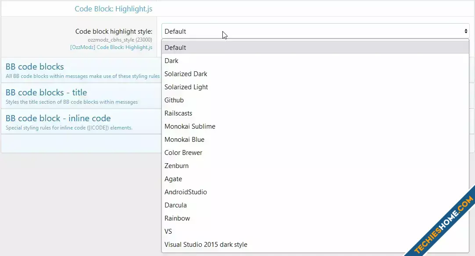The height and width of the screenshot is (256, 475).
Task: Choose Visual Studio 2015 dark style
Action: [315, 245]
